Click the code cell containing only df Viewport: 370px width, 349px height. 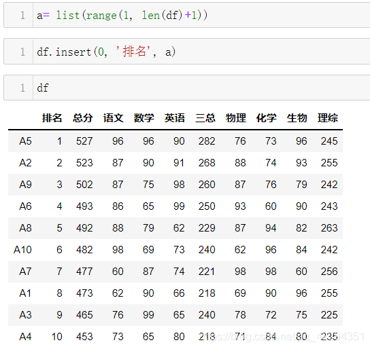click(x=187, y=88)
